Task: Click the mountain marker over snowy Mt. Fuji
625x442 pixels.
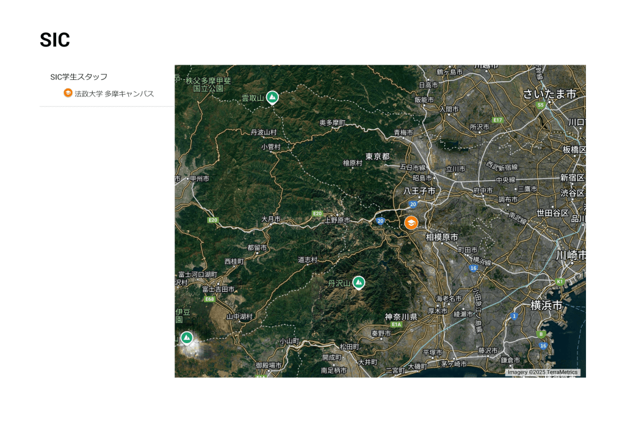Action: 187,338
